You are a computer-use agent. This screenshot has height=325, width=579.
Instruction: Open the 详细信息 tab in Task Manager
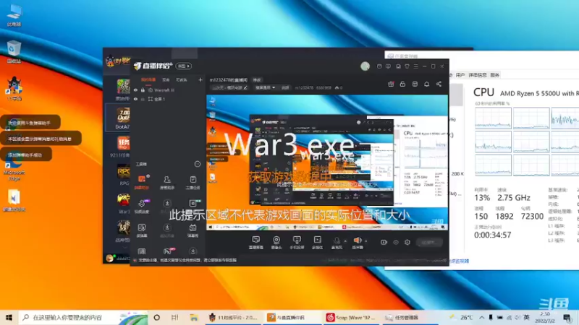point(478,75)
